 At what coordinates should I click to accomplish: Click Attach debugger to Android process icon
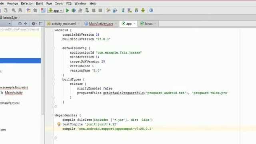tap(87, 10)
